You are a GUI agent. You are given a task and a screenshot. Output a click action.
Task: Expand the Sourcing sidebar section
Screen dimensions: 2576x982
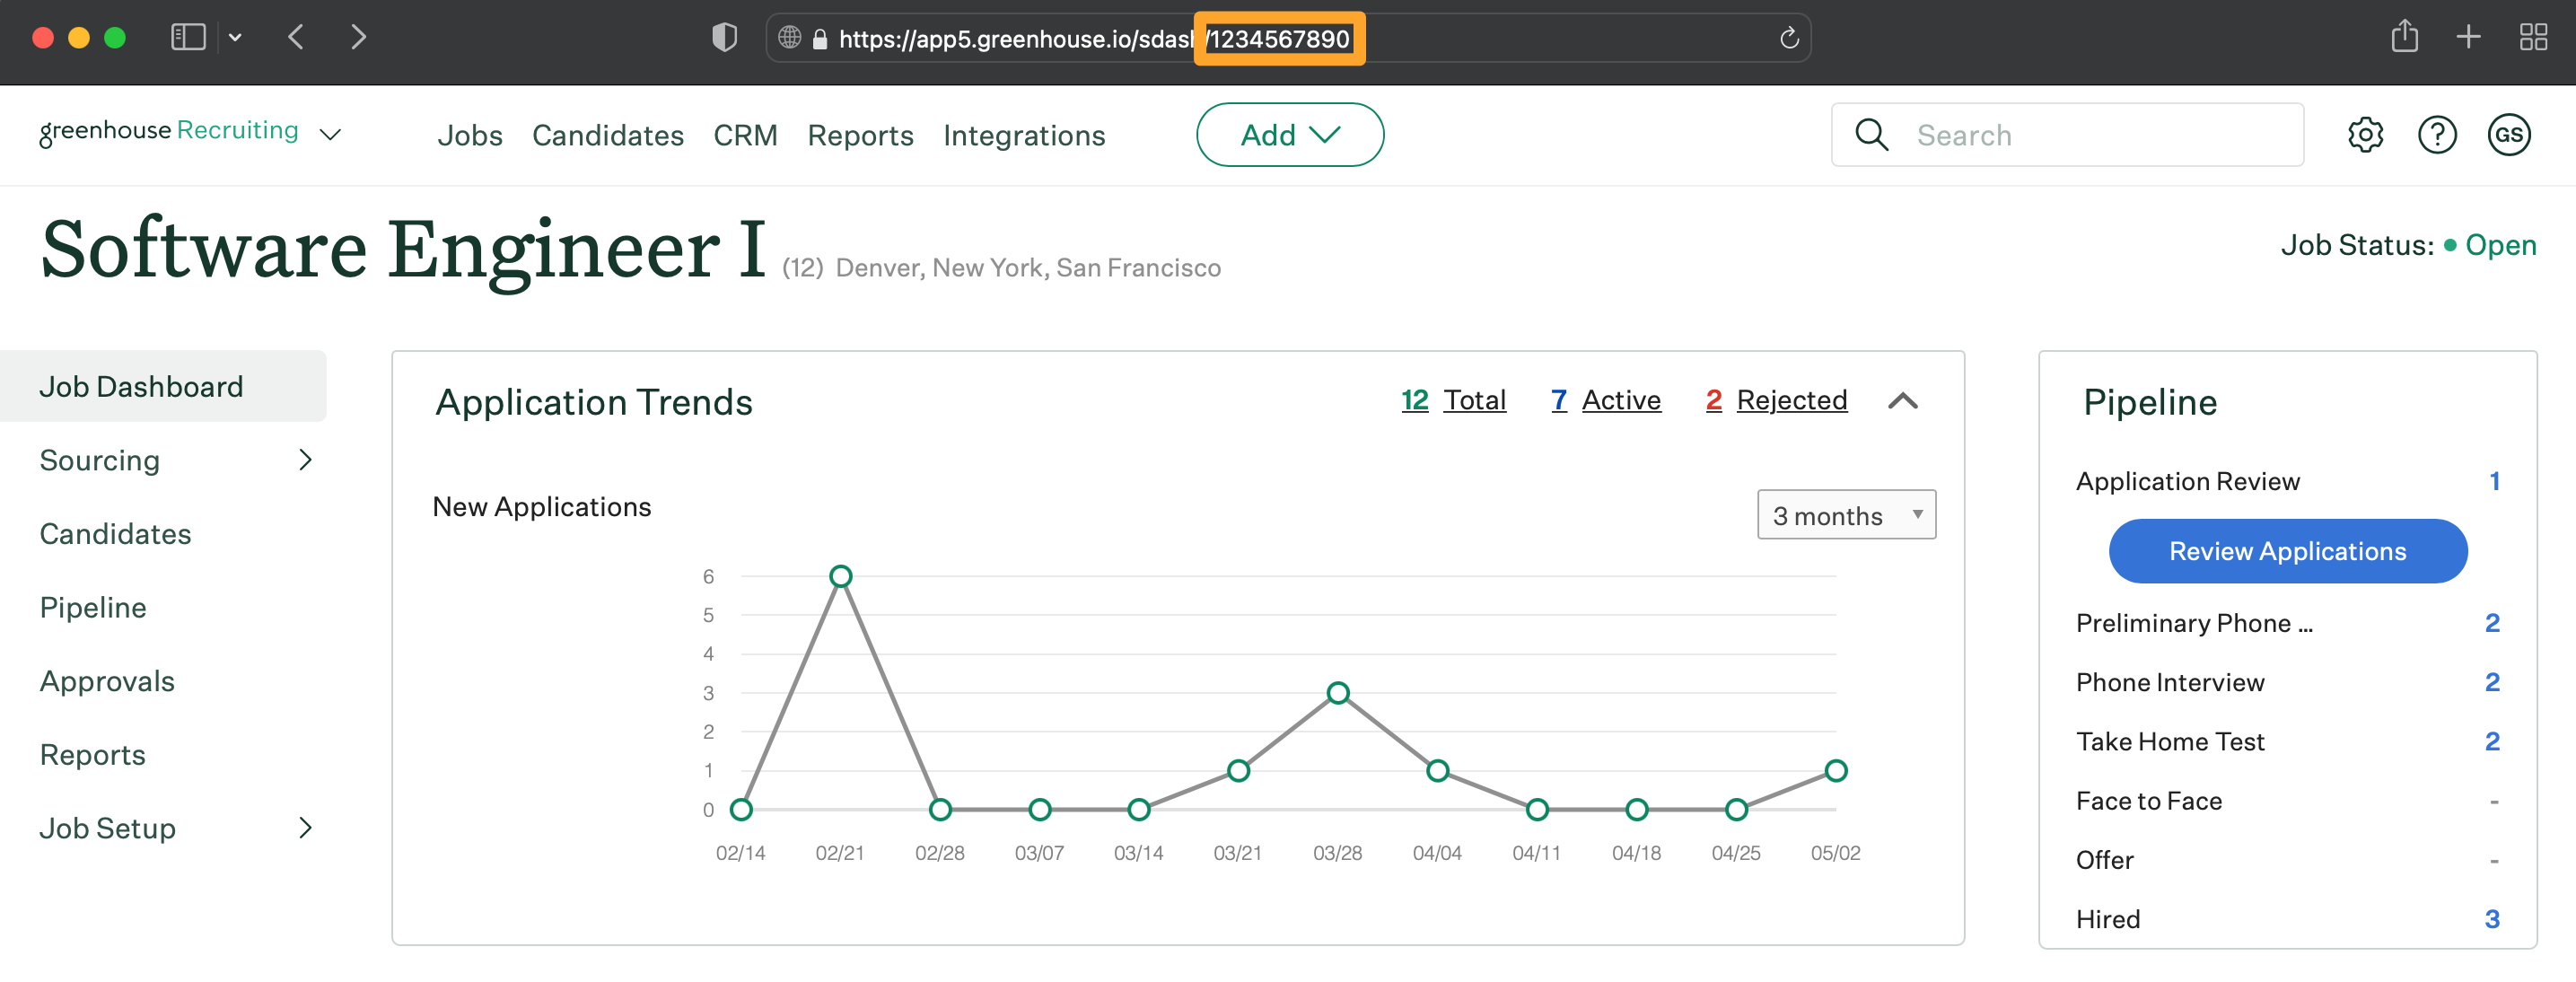click(305, 460)
